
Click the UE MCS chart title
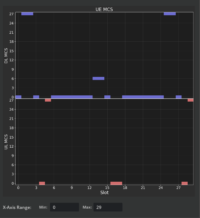click(x=104, y=9)
